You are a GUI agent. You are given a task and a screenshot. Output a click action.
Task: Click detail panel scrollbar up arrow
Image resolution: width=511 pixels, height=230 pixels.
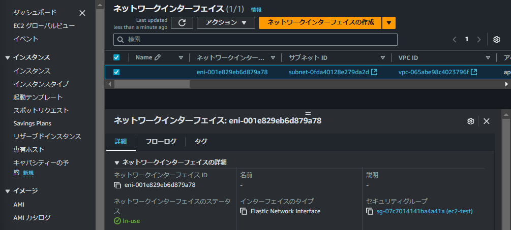[506, 114]
